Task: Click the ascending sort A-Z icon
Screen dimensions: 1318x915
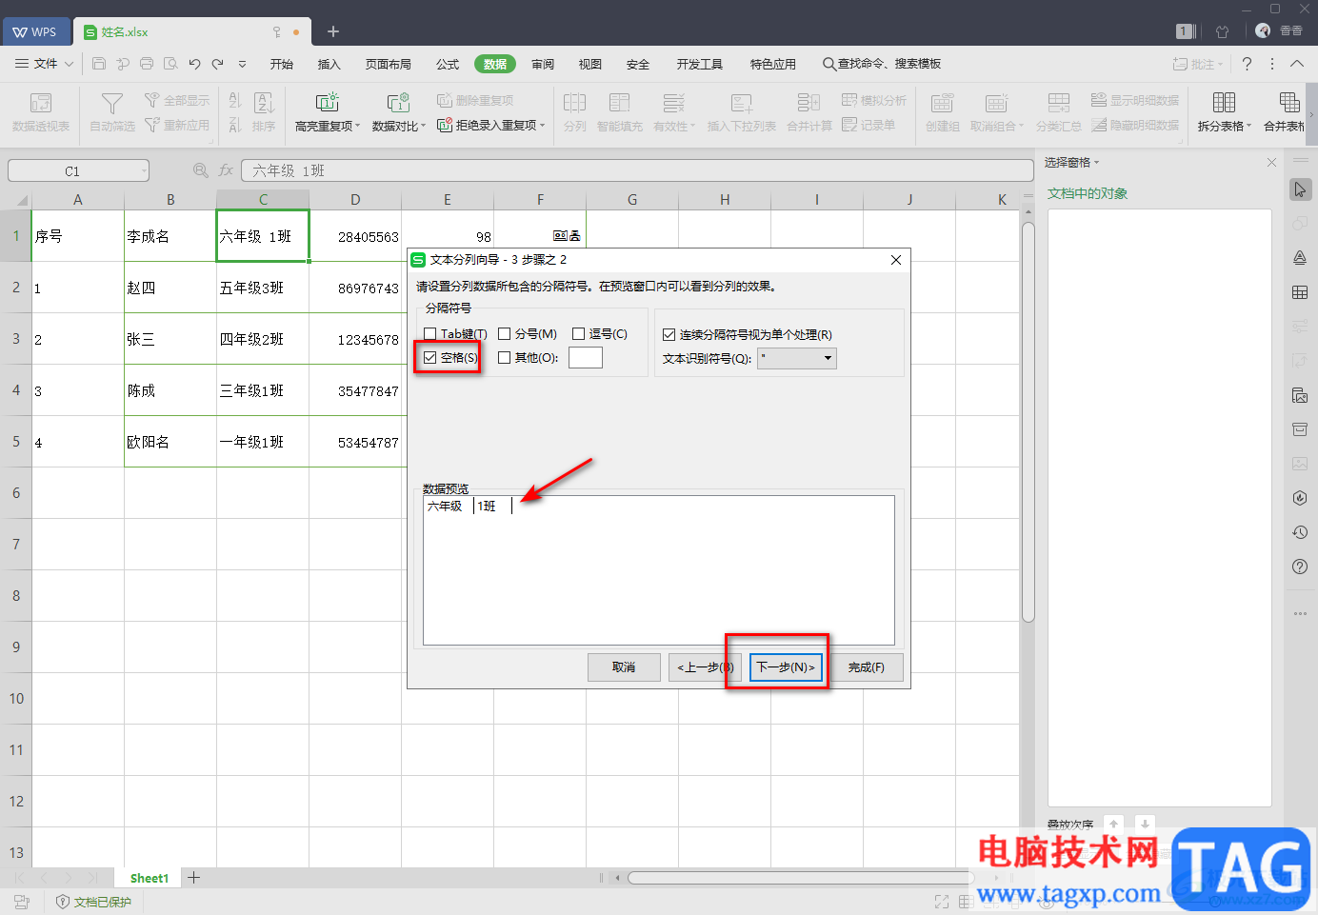Action: click(235, 100)
